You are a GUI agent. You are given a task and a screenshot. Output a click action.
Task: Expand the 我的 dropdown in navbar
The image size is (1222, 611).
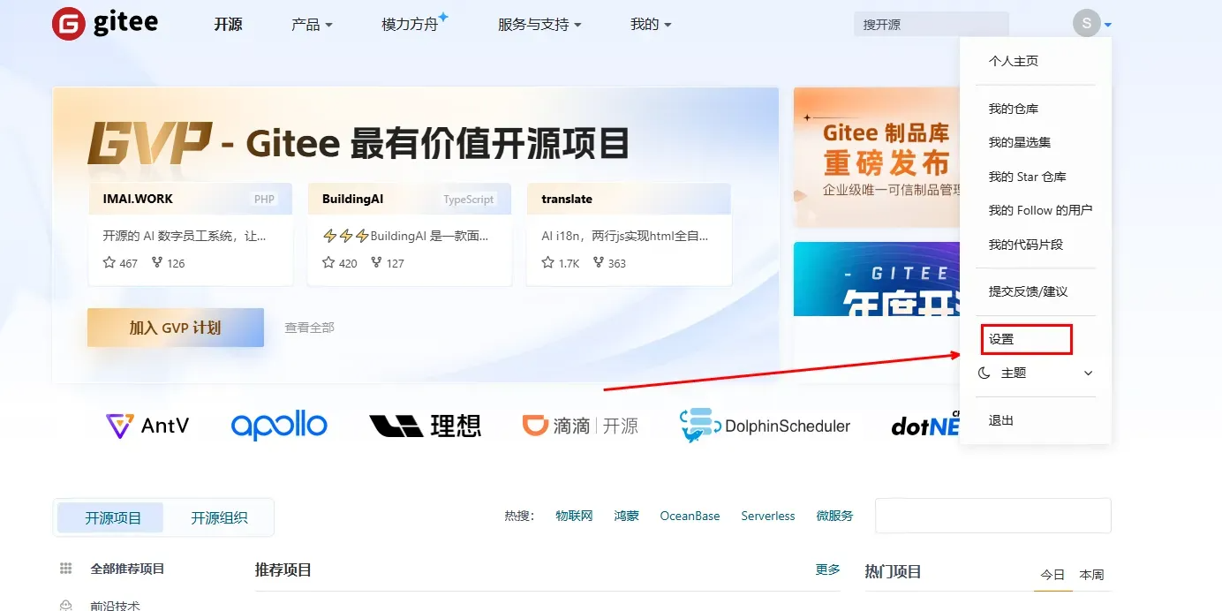(x=651, y=25)
